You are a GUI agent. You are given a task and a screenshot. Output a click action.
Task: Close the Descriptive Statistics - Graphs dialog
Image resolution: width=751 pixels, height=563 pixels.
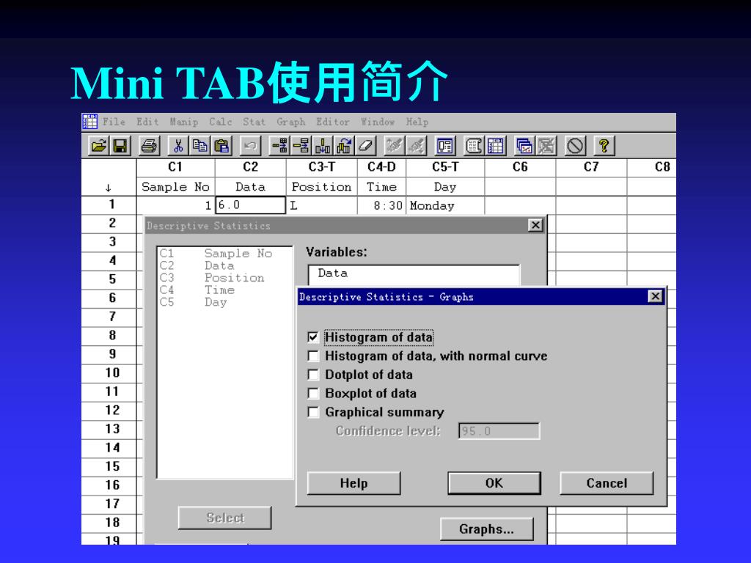tap(655, 296)
